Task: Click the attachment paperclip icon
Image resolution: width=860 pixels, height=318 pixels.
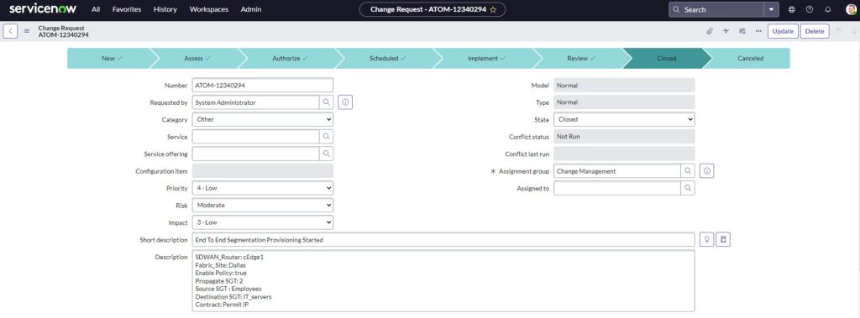Action: coord(709,31)
